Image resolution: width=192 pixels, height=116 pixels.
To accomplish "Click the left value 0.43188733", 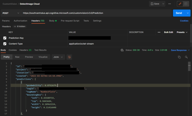I will 47,98.
